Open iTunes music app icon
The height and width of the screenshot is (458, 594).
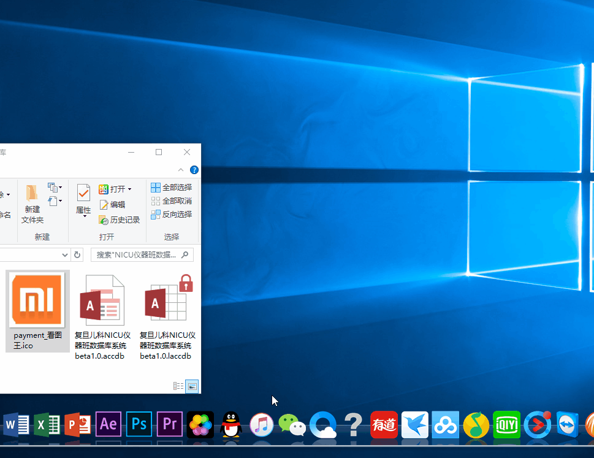(262, 424)
